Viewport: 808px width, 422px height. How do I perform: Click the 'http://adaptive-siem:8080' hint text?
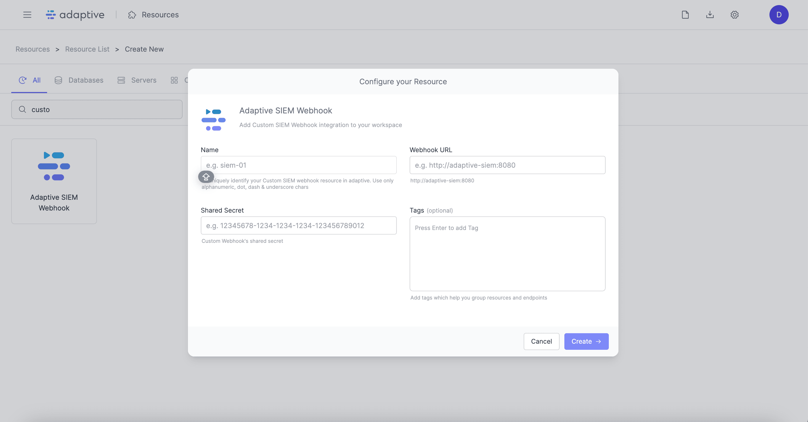coord(442,181)
